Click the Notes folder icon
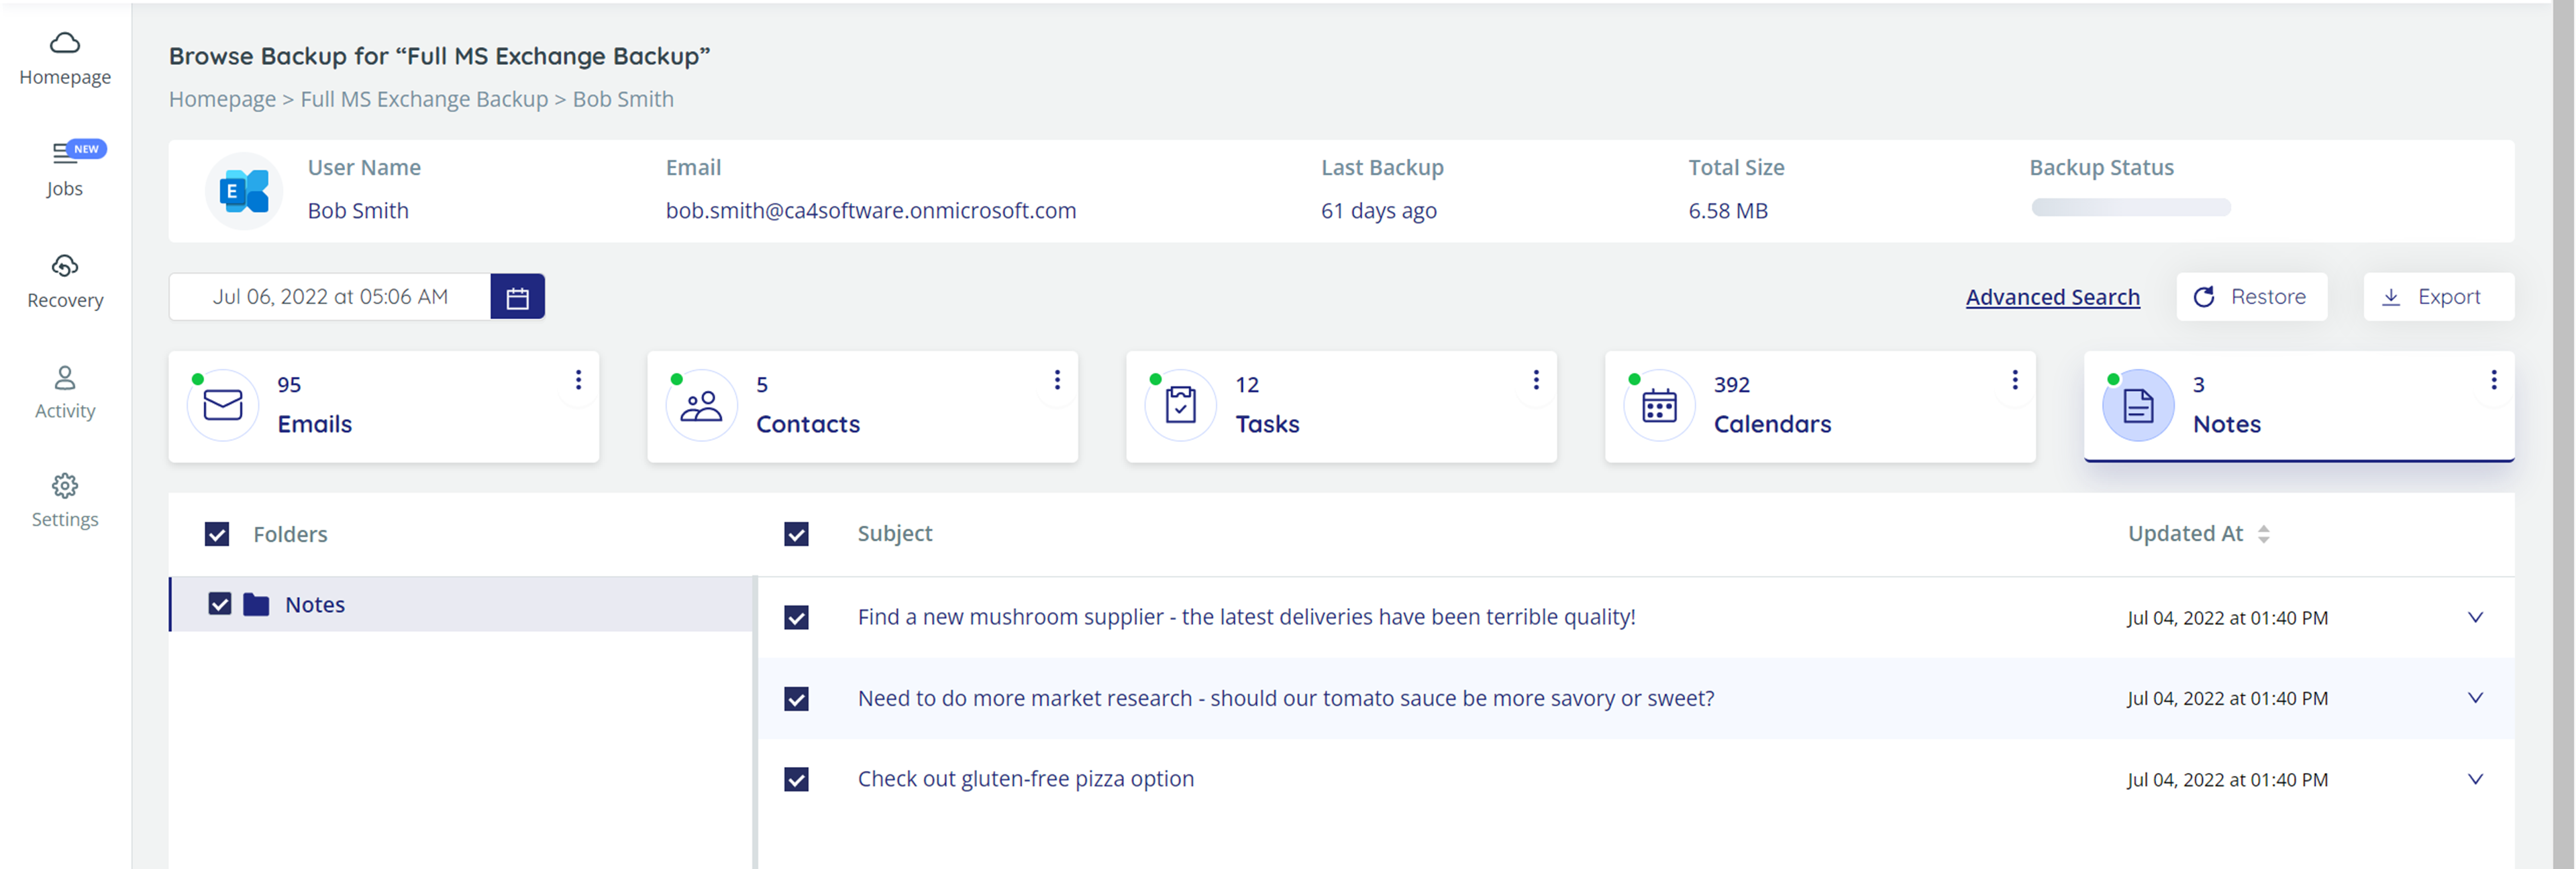2576x869 pixels. point(256,604)
